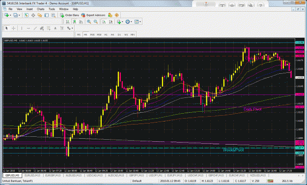Select the Text tool (A)
The width and height of the screenshot is (307, 185).
(55, 28)
